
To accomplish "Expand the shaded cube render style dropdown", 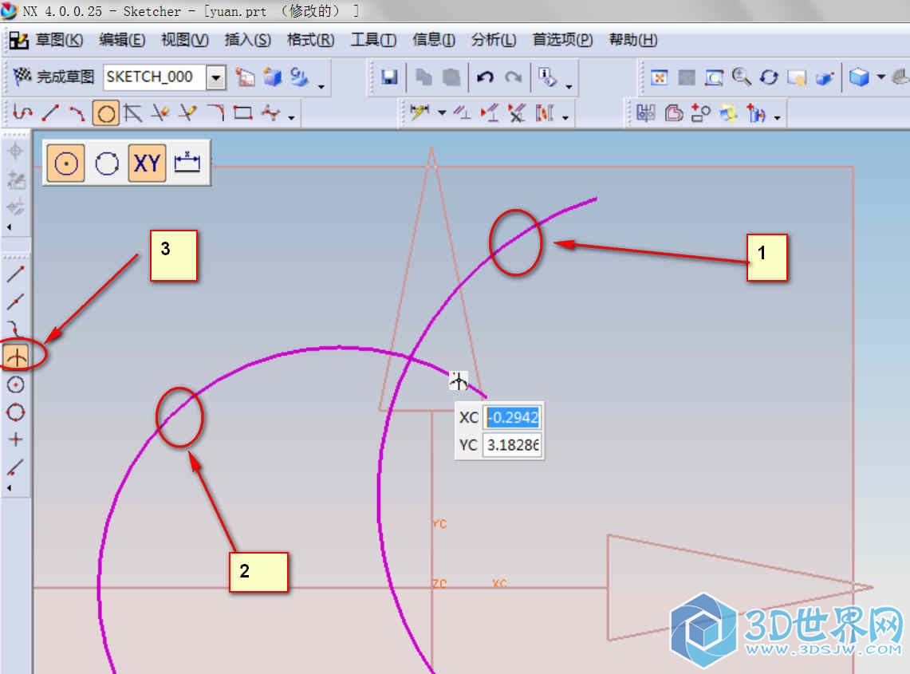I will tap(881, 77).
